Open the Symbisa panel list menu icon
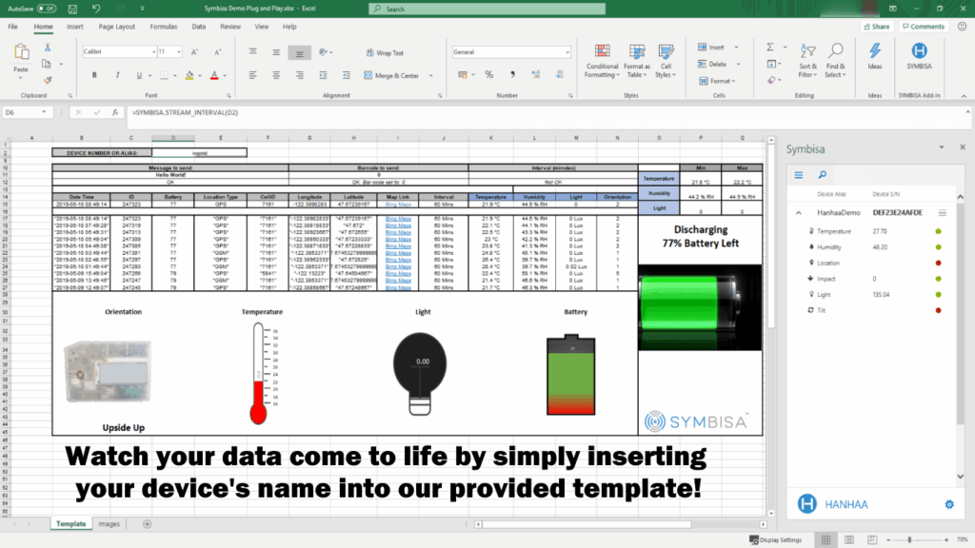The width and height of the screenshot is (975, 548). pyautogui.click(x=799, y=175)
